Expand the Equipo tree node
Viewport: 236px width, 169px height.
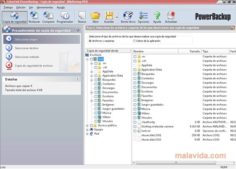click(x=87, y=130)
